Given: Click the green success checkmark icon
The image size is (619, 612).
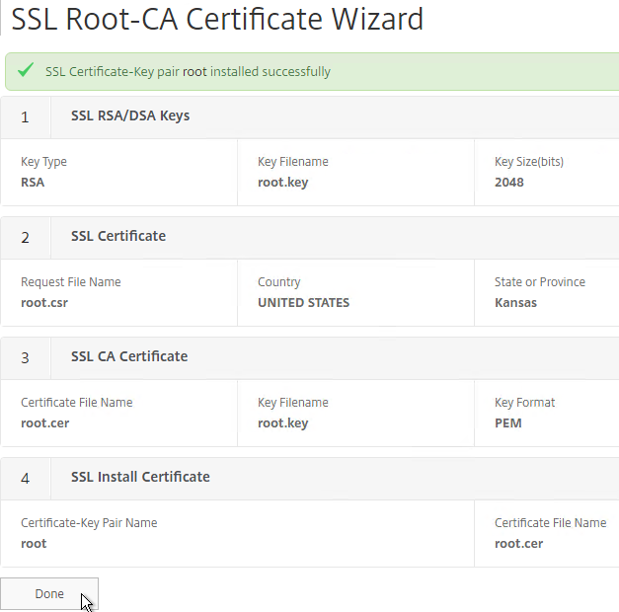Looking at the screenshot, I should coord(26,70).
